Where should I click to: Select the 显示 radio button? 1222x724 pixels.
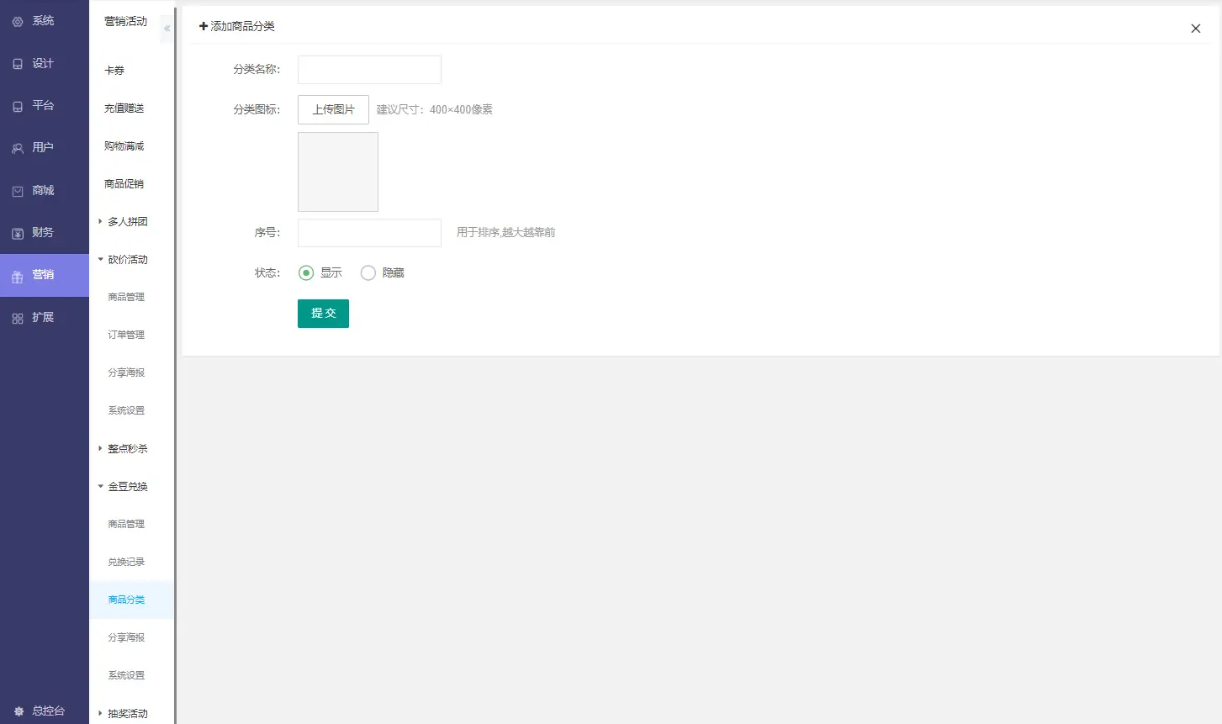coord(306,272)
